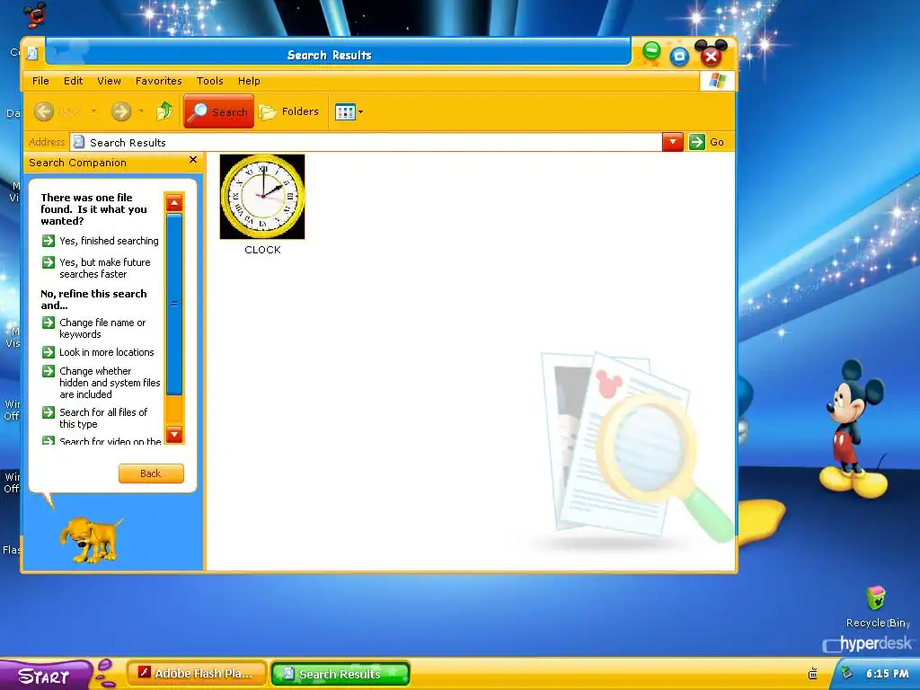
Task: Click the Up folder toolbar icon
Action: pyautogui.click(x=165, y=111)
